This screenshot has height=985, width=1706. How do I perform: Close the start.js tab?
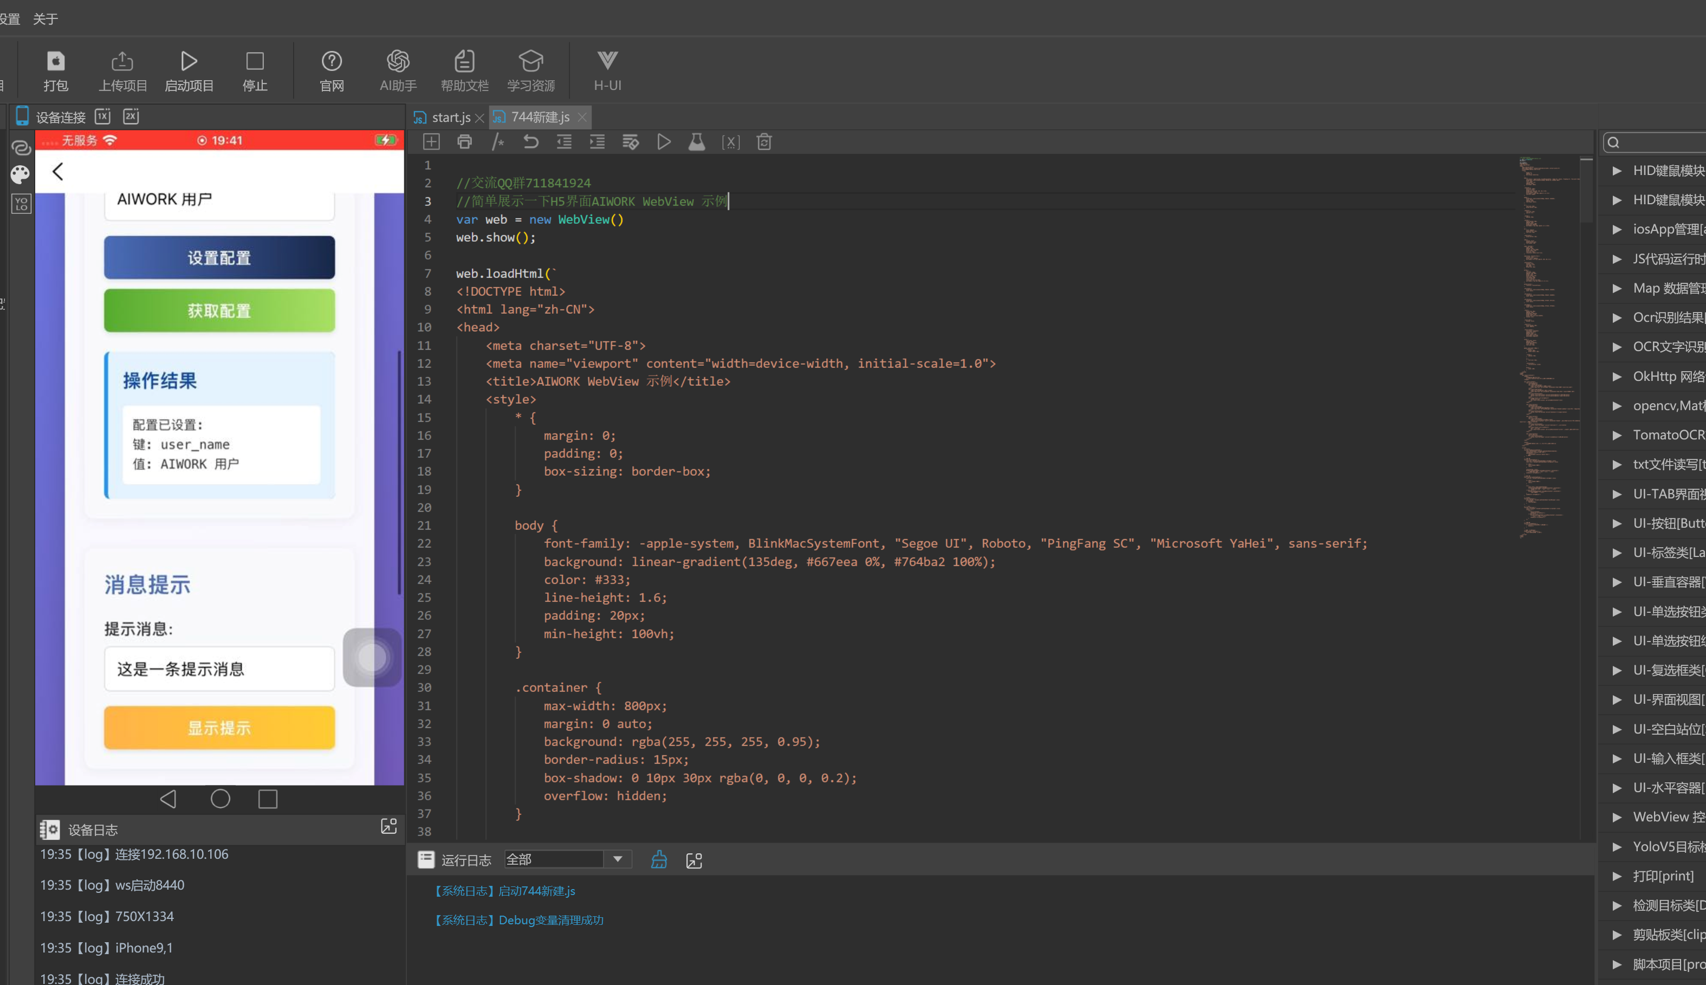(x=479, y=119)
